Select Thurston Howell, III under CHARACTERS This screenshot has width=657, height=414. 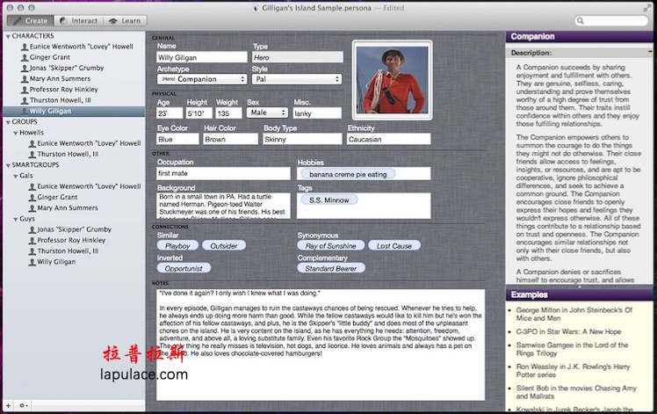60,100
